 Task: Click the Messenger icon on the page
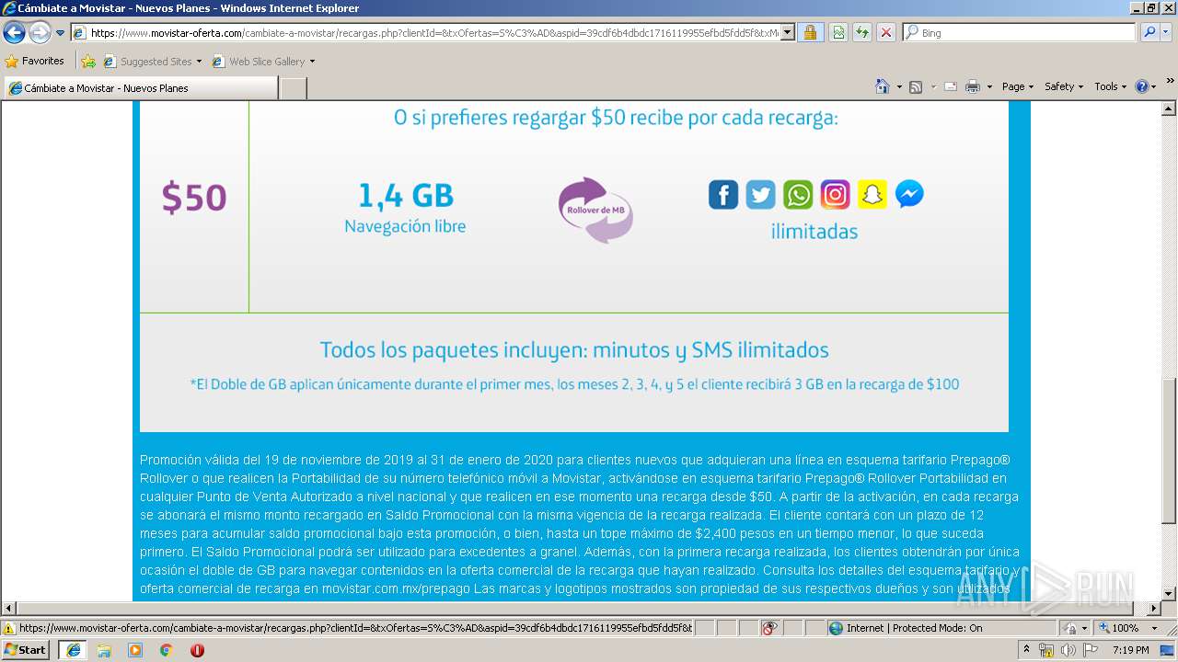click(x=909, y=194)
